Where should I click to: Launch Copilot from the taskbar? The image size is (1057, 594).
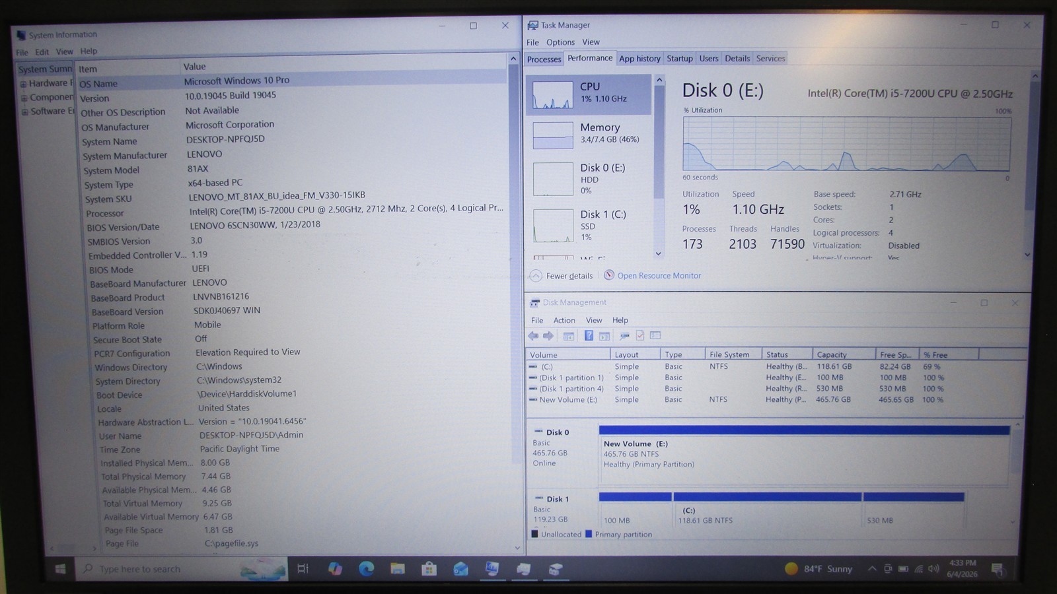click(335, 569)
